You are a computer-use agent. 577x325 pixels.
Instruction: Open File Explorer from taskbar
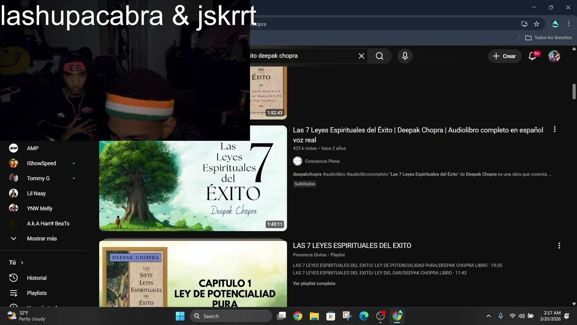coord(314,316)
